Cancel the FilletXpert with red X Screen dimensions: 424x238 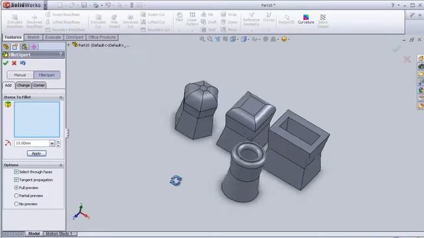click(x=14, y=63)
